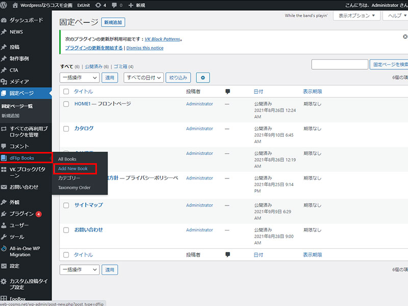
Task: Click the Dashboard gauge icon in sidebar
Action: [4, 21]
